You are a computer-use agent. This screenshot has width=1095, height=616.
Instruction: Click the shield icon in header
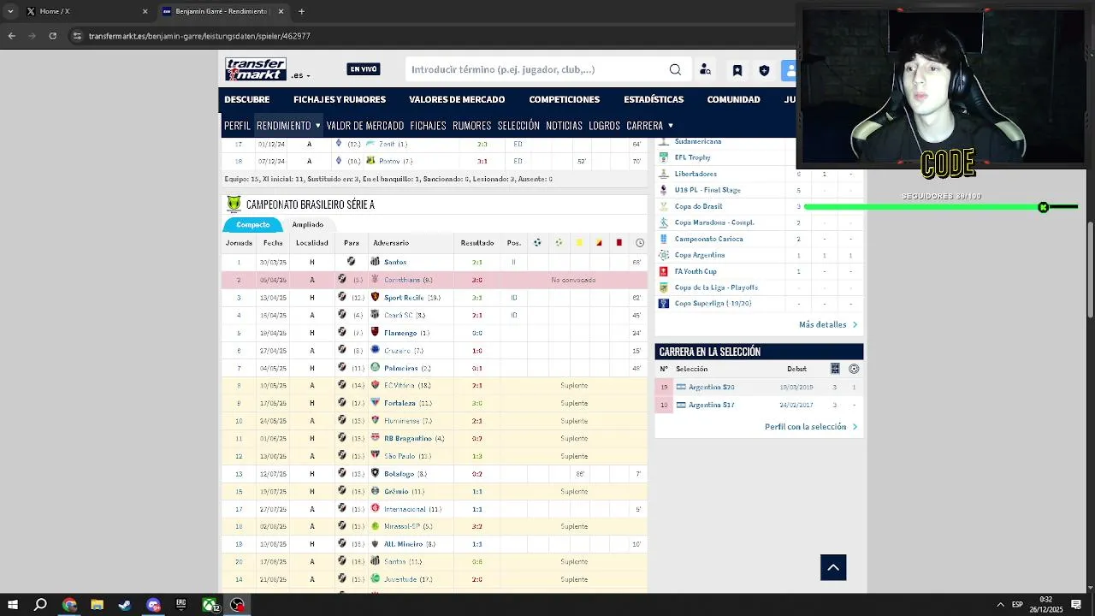click(764, 70)
